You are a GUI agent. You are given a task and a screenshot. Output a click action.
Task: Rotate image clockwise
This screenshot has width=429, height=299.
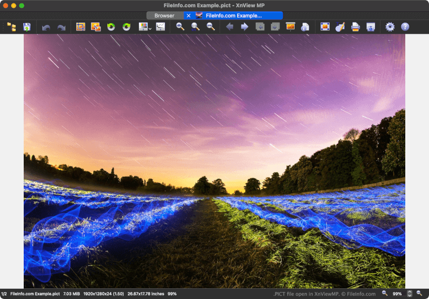pyautogui.click(x=126, y=27)
